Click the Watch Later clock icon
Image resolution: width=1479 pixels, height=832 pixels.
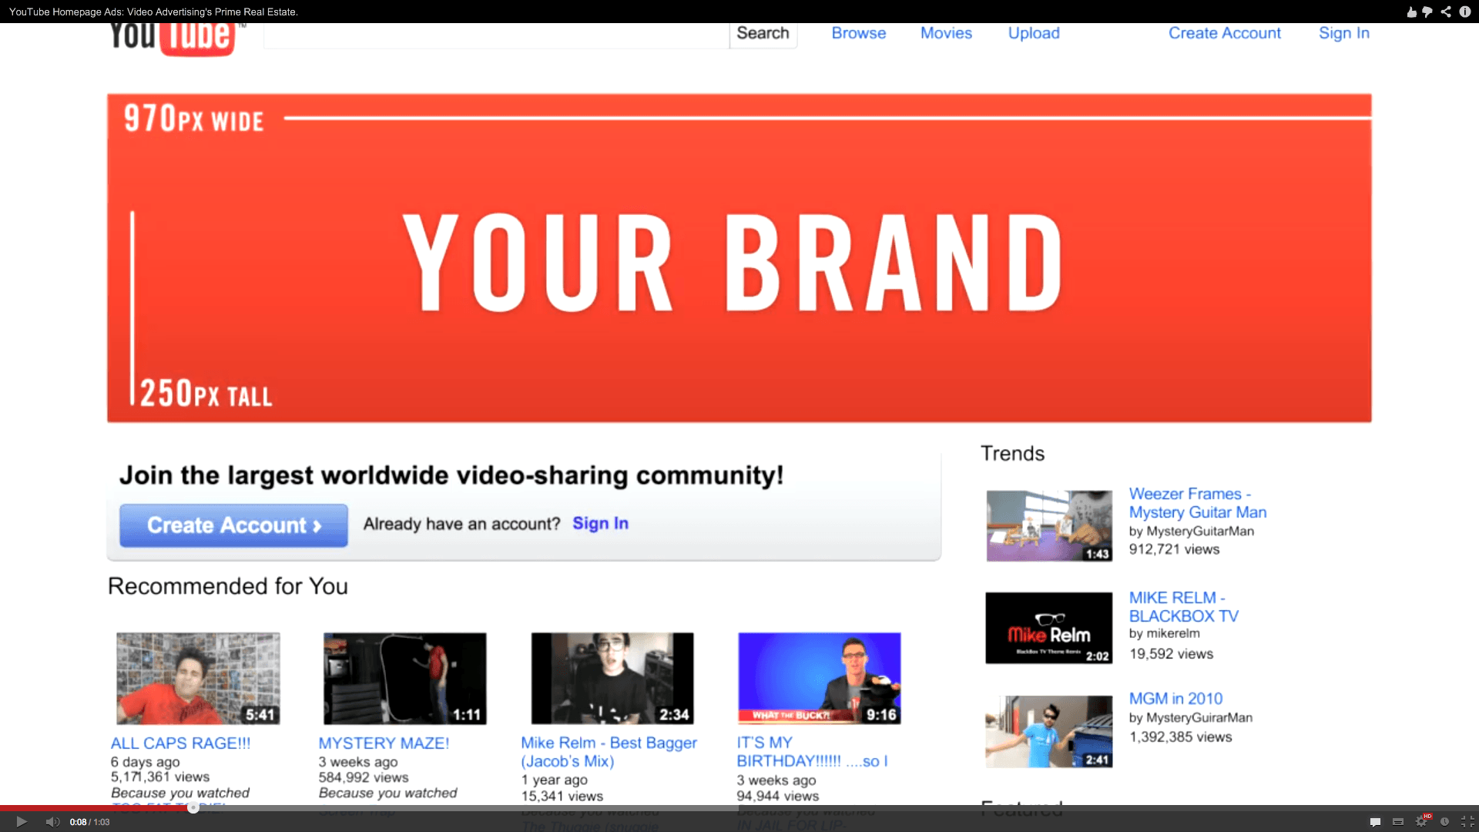coord(1444,822)
